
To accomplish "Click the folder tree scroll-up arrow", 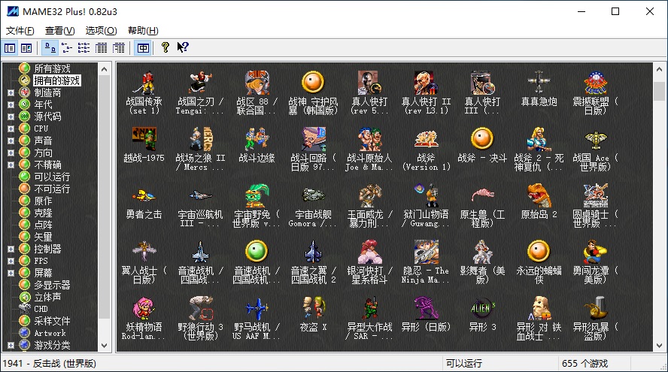I will (x=105, y=69).
